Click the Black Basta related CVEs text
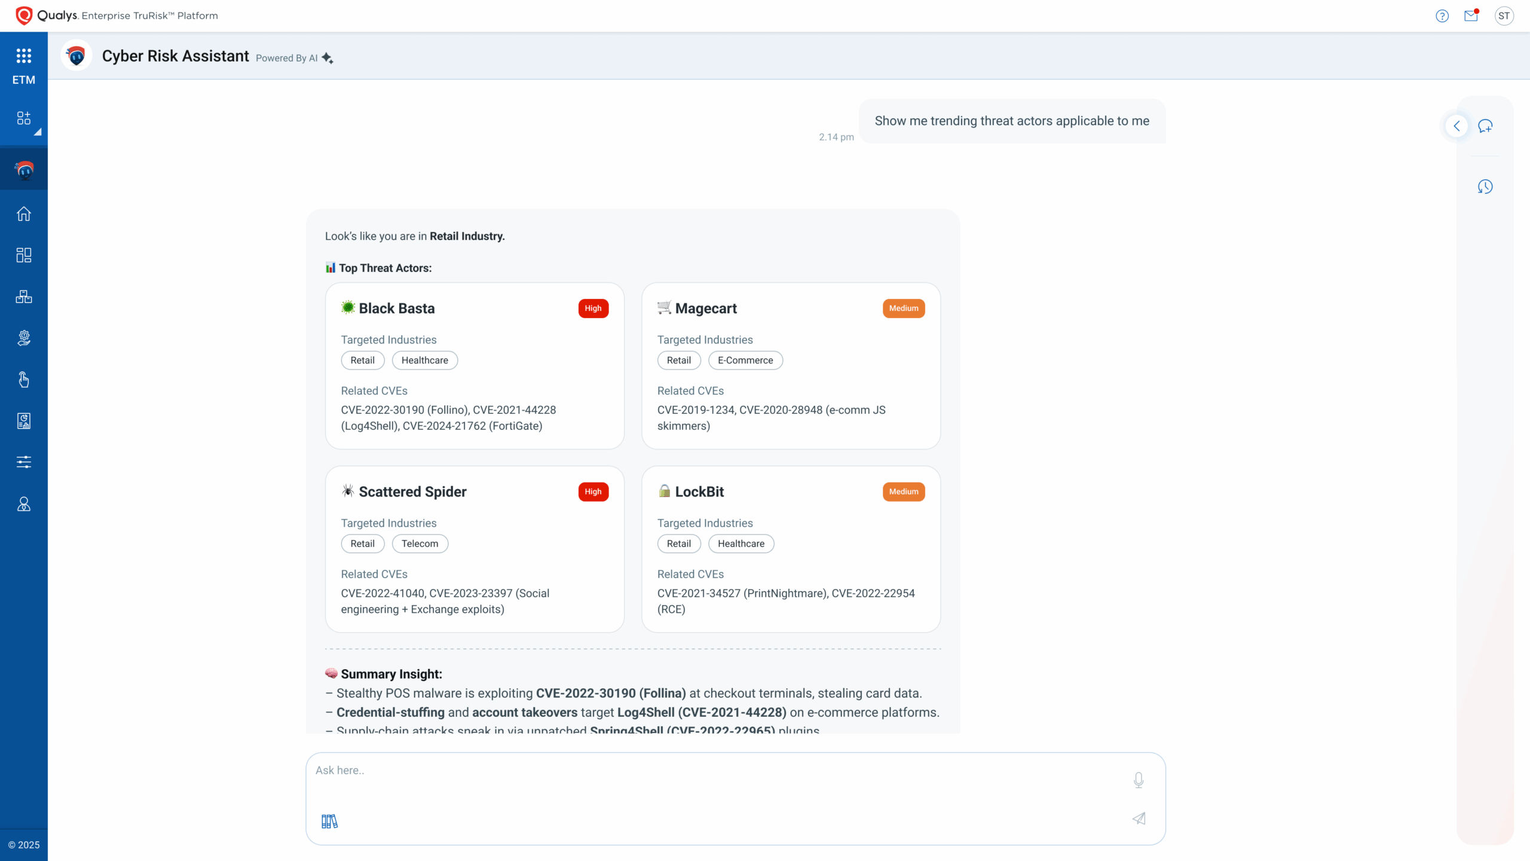This screenshot has width=1530, height=861. [x=448, y=418]
